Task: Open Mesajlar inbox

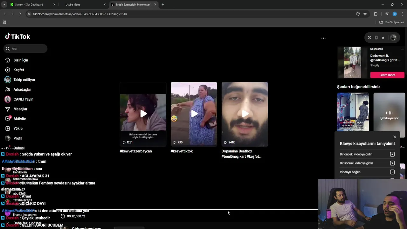Action: tap(20, 109)
